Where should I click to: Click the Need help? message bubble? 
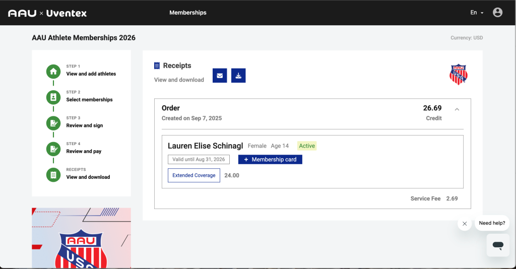tap(492, 223)
